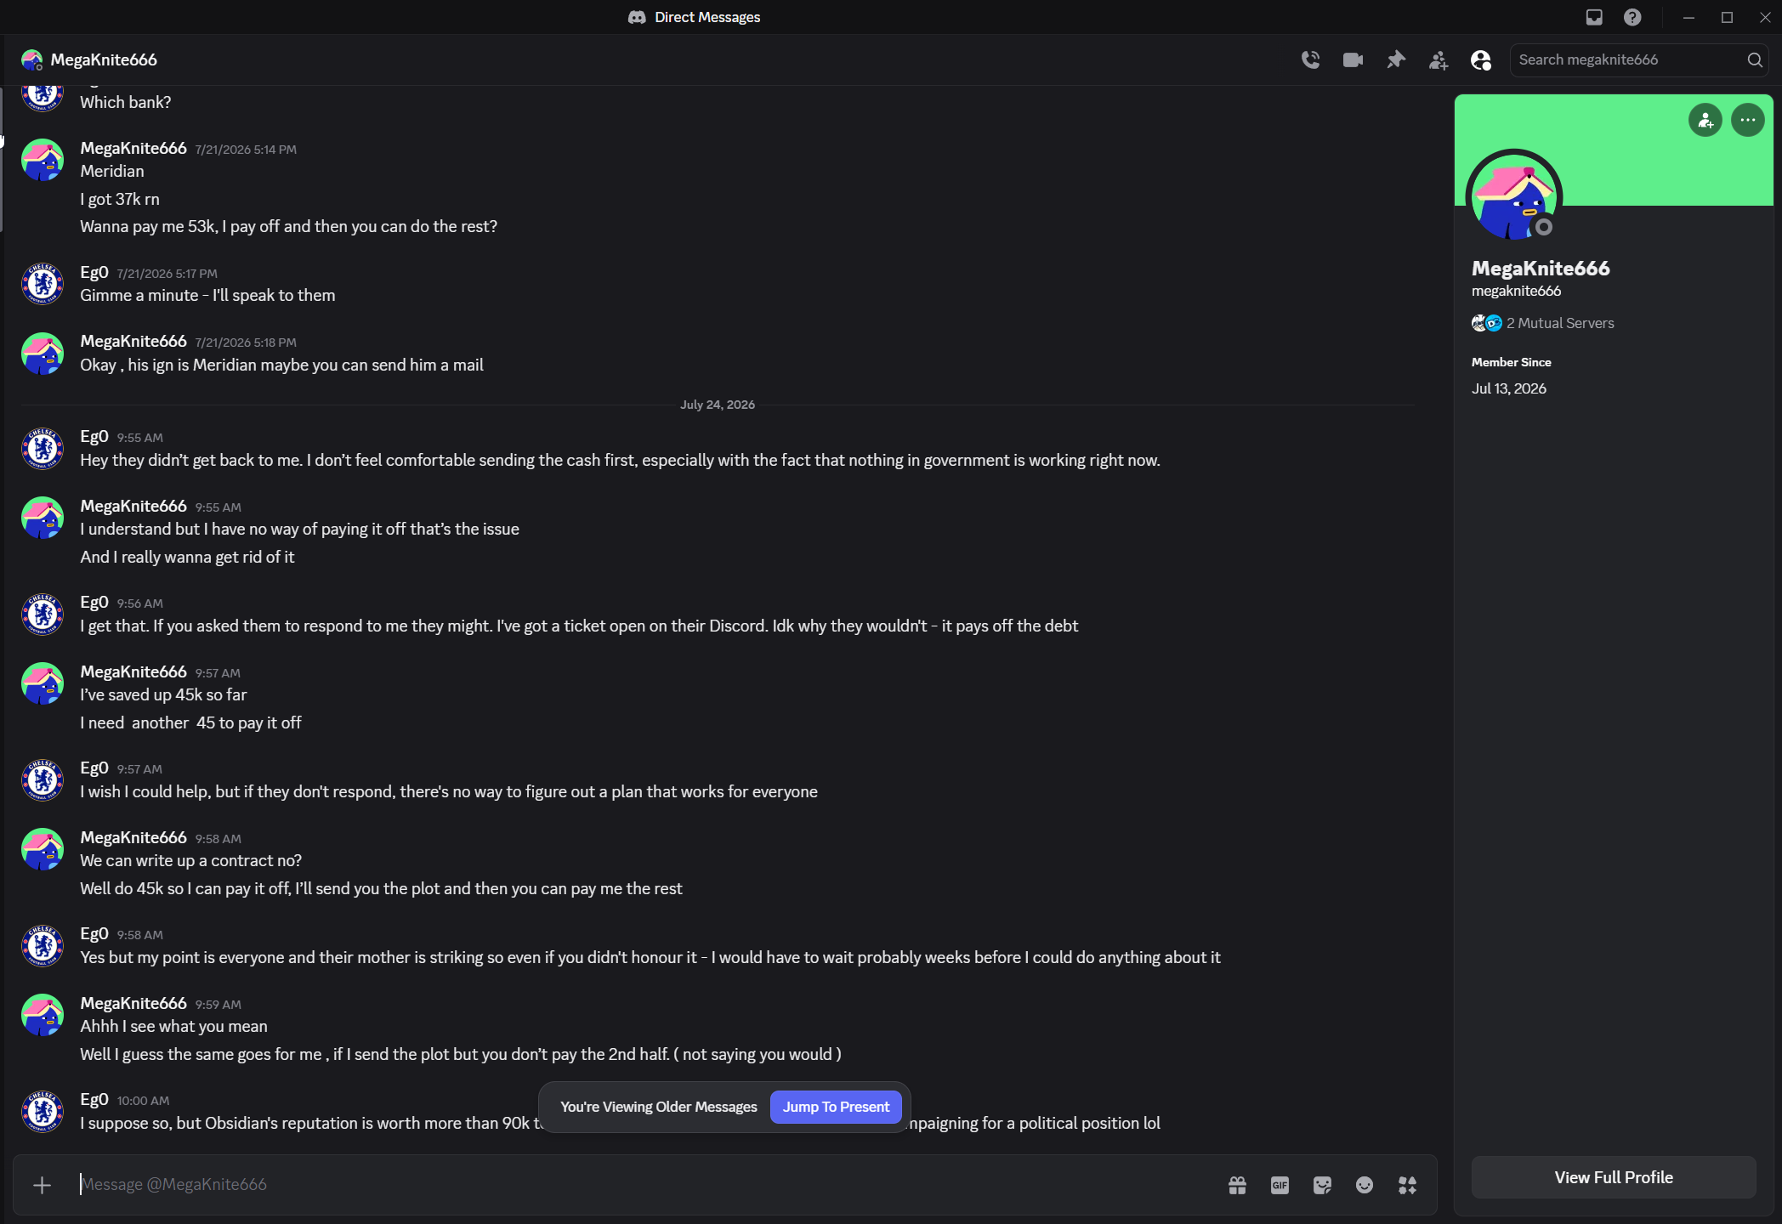Add friends to this DM
1782x1224 pixels.
[1438, 59]
